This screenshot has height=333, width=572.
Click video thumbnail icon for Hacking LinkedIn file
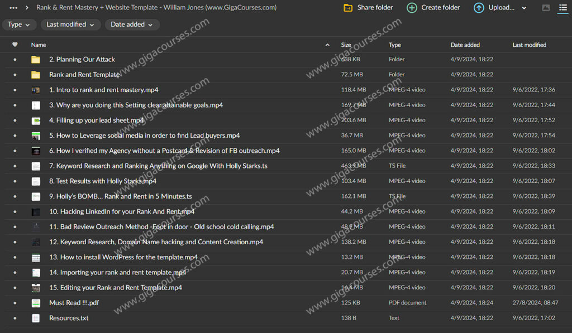coord(36,212)
